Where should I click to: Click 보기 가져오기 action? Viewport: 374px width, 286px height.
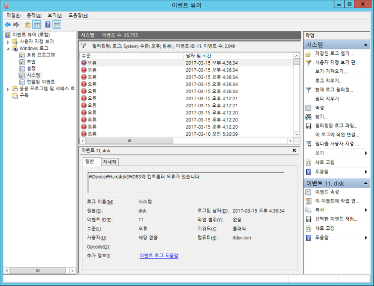331,71
